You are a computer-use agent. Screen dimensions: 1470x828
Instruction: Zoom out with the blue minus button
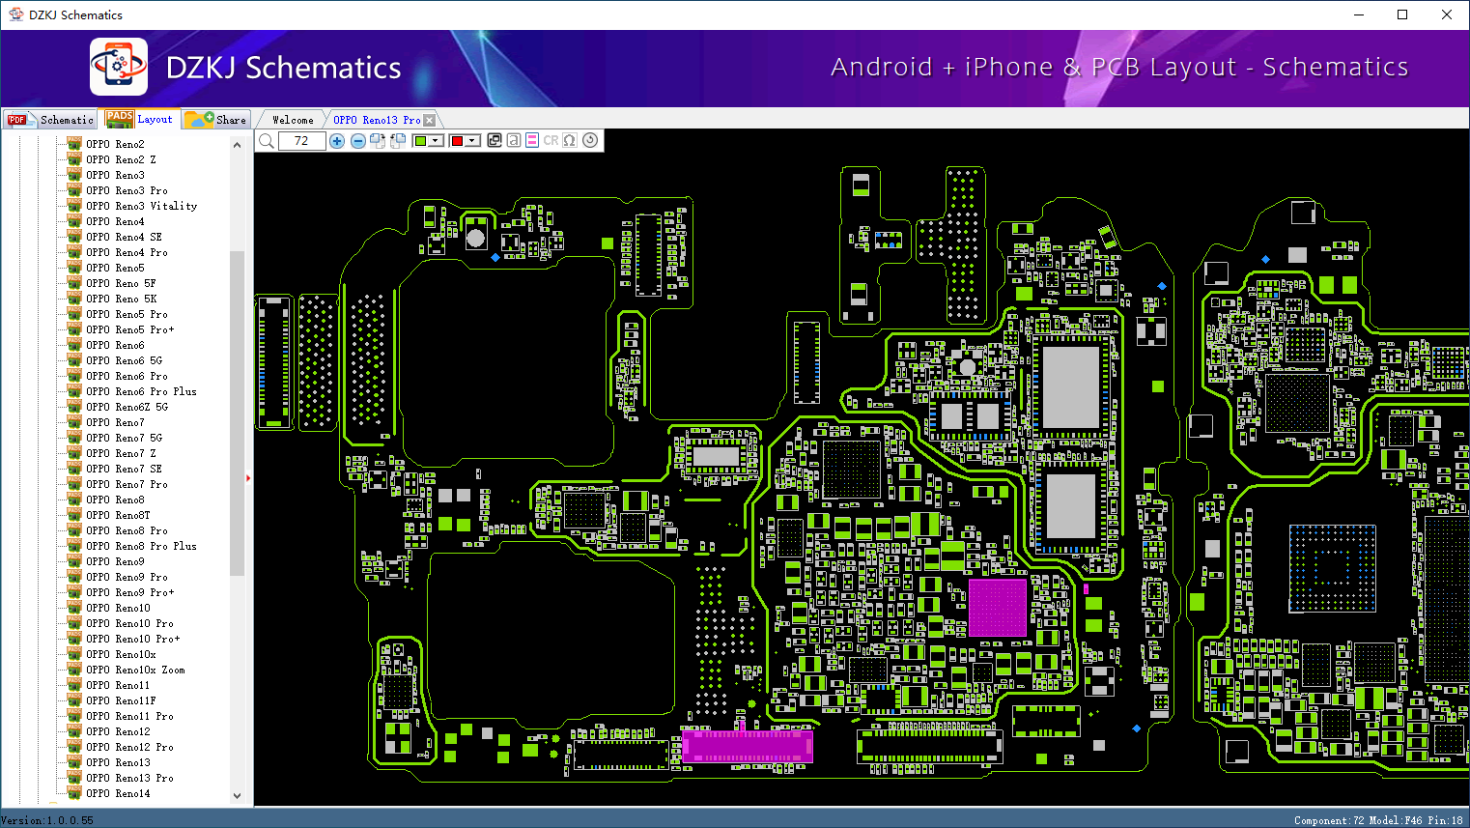358,141
